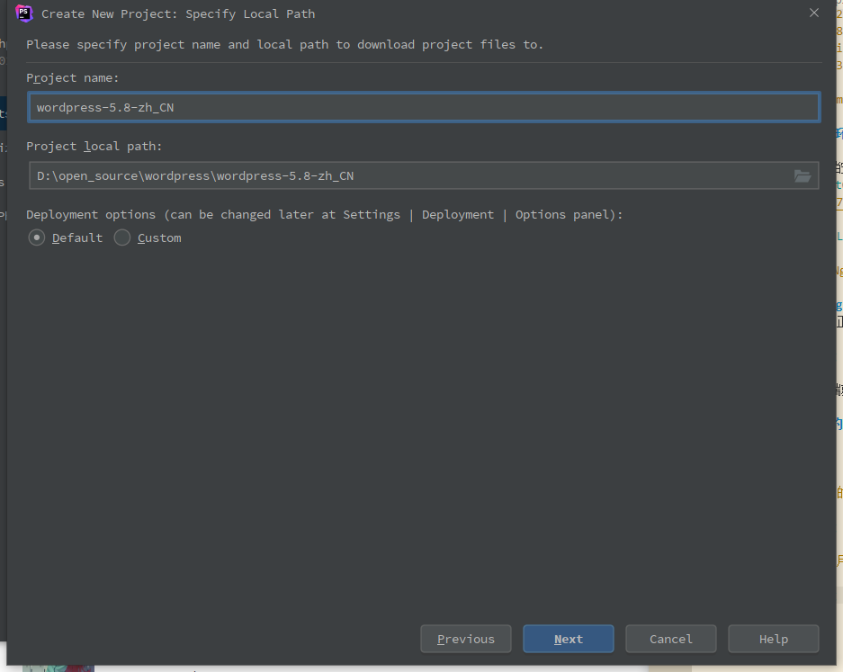
Task: Click the separator line under the instruction text
Action: pos(423,62)
